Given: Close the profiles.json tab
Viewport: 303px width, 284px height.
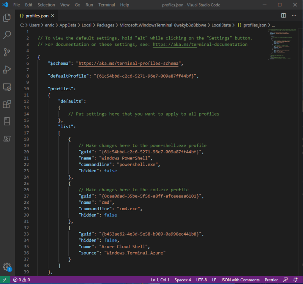Looking at the screenshot, I should coord(53,16).
